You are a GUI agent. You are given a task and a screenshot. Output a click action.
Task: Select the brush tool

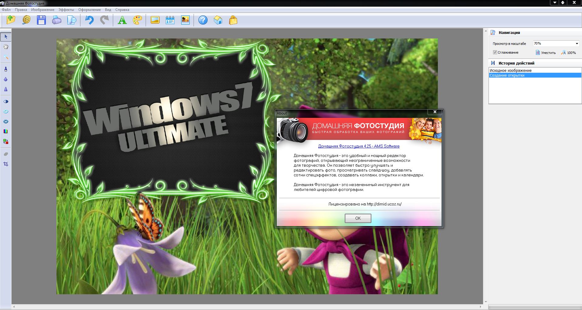tap(6, 69)
